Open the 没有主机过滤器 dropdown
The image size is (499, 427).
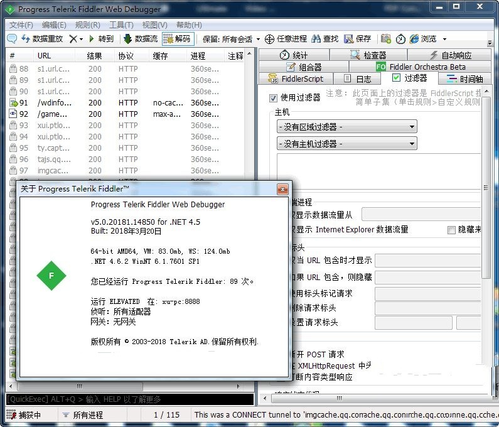tap(347, 144)
